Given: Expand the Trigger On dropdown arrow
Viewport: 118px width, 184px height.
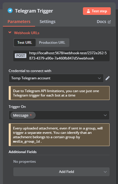Looking at the screenshot, I should point(105,115).
